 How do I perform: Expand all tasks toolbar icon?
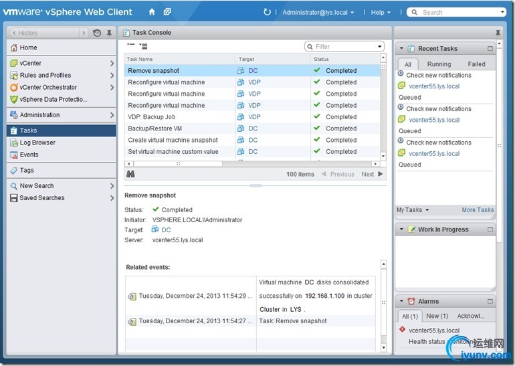[143, 46]
